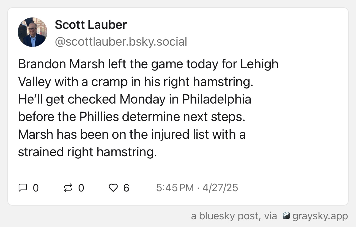The width and height of the screenshot is (356, 227).
Task: Open the @scottlauber.bsky.social handle
Action: point(121,42)
